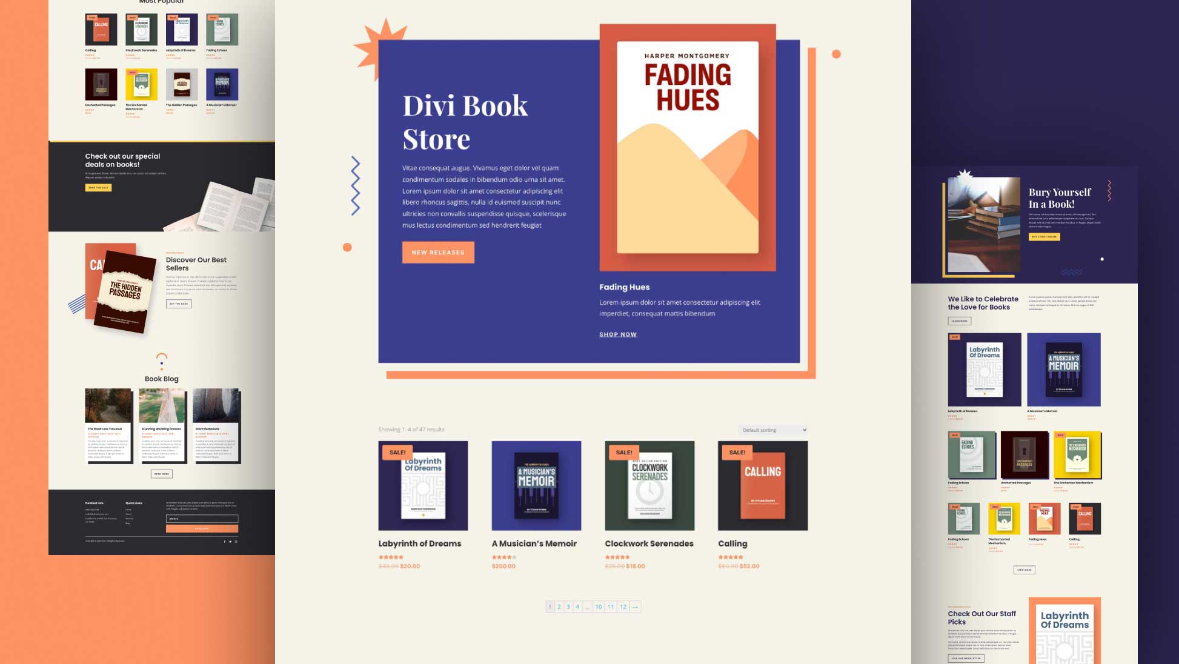Click 'VIEW MORE' button in staff picks grid
Screen dimensions: 1179x664
[x=1023, y=569]
